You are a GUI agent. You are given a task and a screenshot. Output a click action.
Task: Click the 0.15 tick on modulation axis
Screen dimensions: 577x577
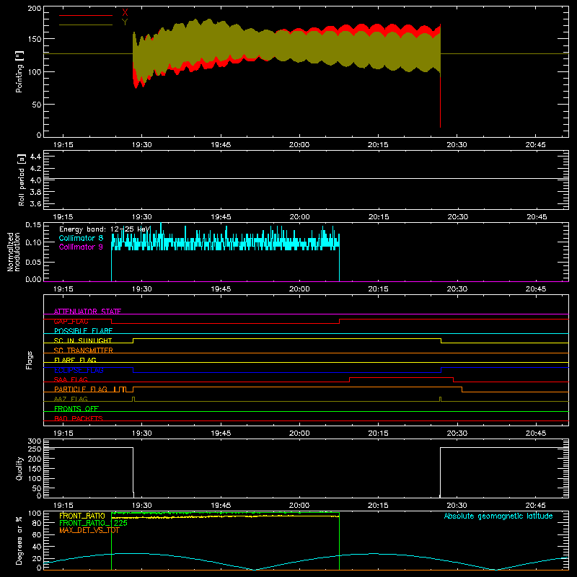tap(33, 224)
